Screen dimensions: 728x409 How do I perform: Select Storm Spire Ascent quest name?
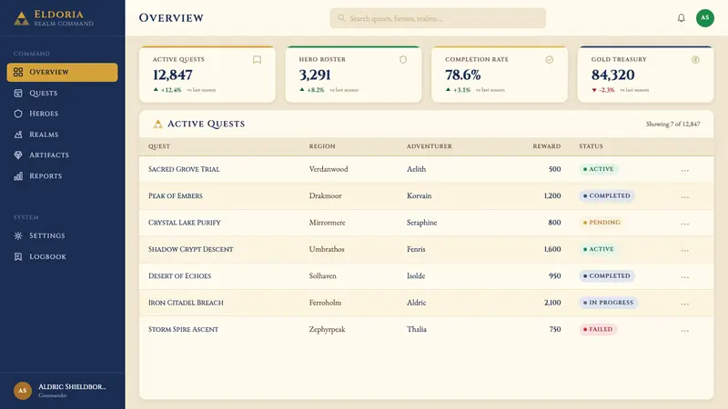point(184,329)
